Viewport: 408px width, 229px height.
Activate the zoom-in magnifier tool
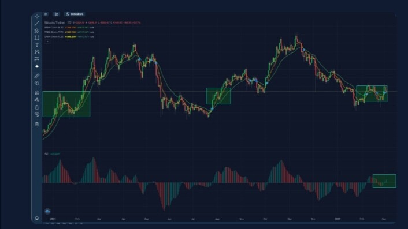37,83
